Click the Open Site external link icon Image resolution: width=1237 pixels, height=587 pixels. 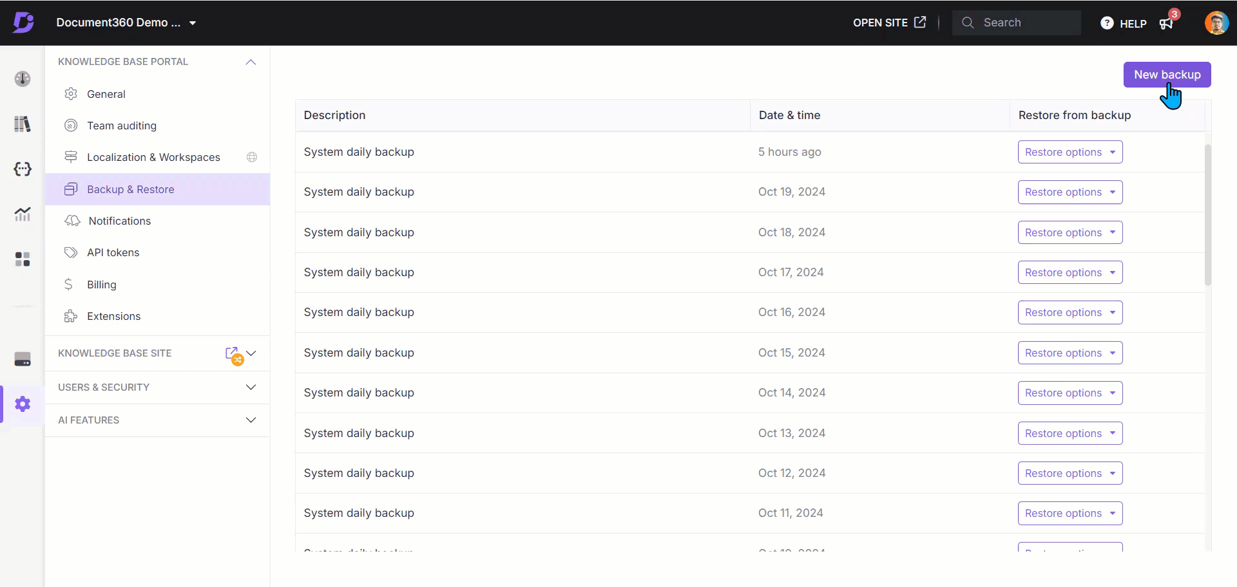(920, 23)
